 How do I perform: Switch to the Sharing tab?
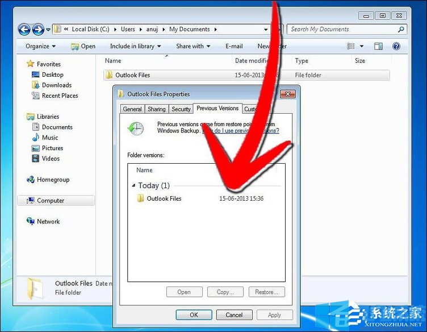coord(157,109)
